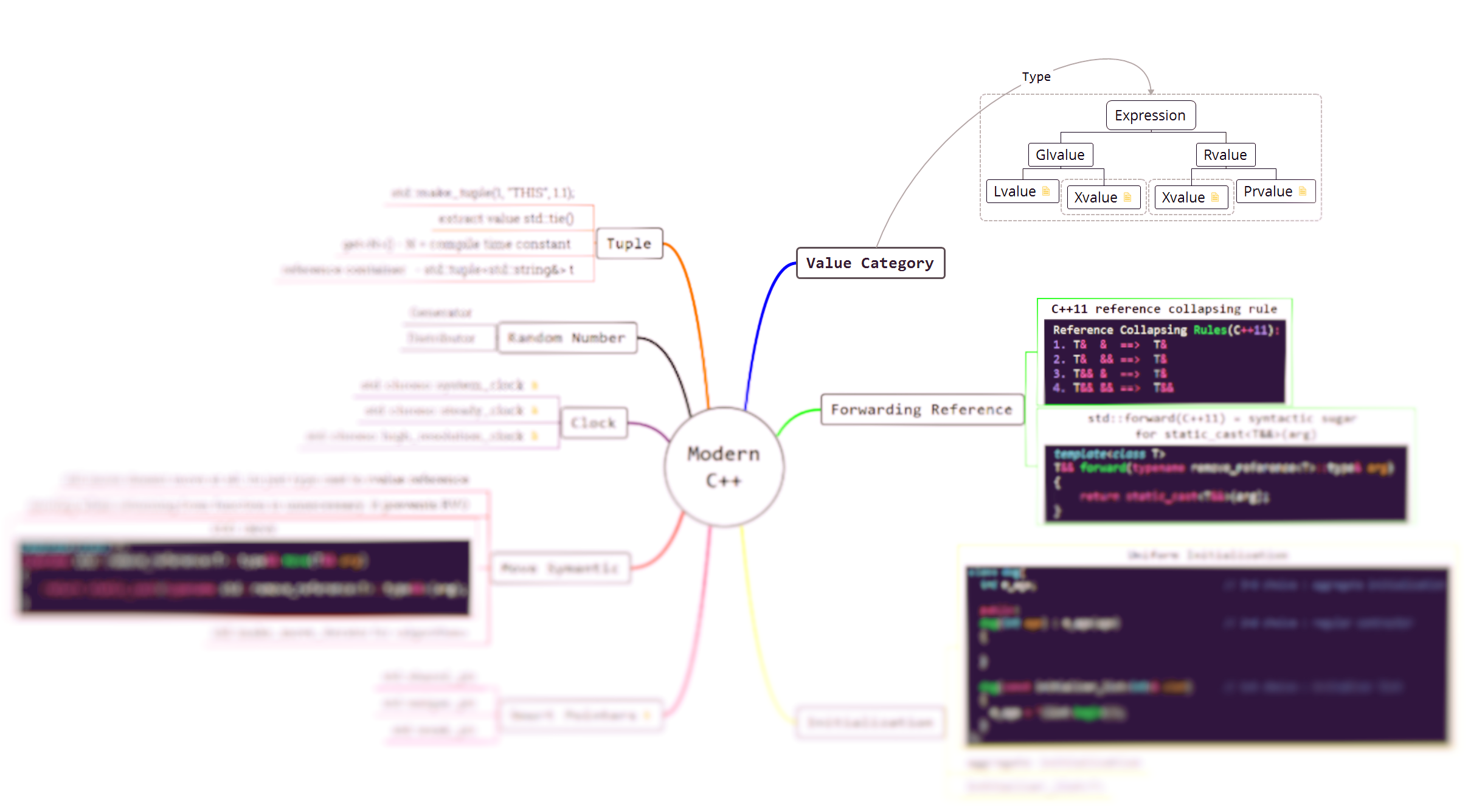
Task: Click the C++11 reference collapsing rule title
Action: (1164, 309)
